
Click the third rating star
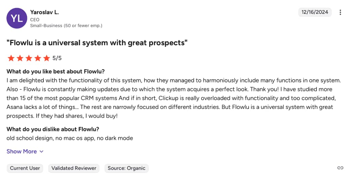click(x=29, y=58)
